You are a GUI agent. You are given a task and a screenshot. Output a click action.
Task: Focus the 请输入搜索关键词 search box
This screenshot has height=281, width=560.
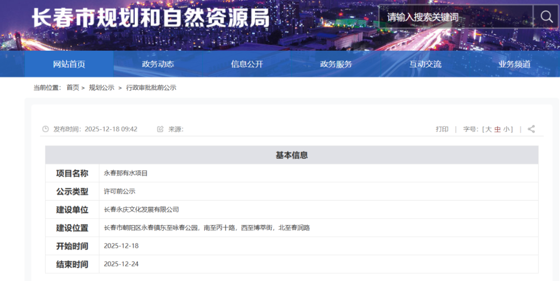tap(456, 17)
